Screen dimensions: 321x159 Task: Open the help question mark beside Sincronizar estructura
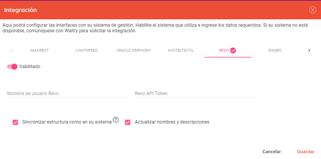click(x=116, y=120)
